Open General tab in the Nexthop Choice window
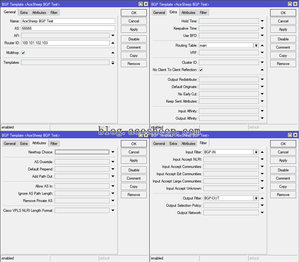Screen dimensions: 299x262 pos(10,143)
